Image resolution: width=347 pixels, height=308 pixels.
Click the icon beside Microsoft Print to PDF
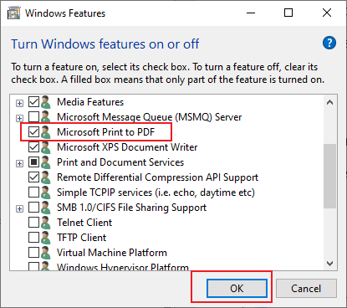pyautogui.click(x=45, y=132)
